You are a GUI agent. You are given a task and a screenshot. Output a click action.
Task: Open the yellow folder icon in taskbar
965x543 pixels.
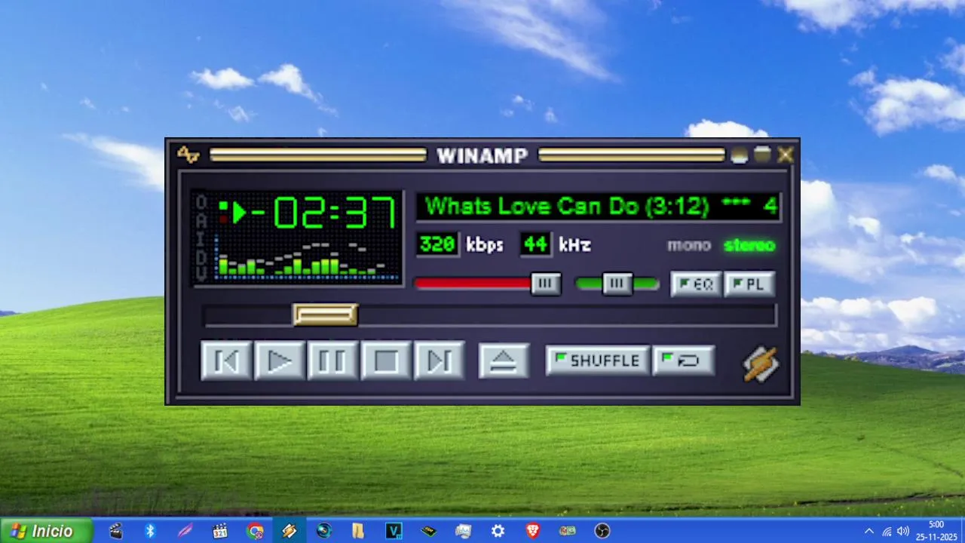point(359,531)
